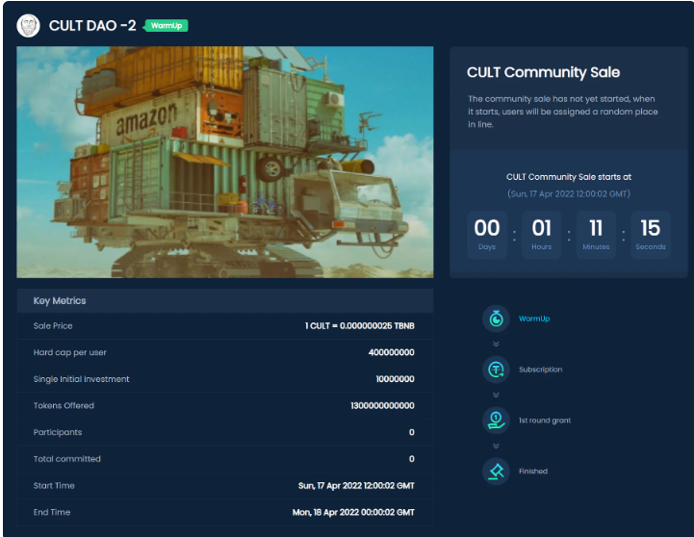Image resolution: width=694 pixels, height=537 pixels.
Task: Click the chevron below WarmUp stage
Action: 496,345
